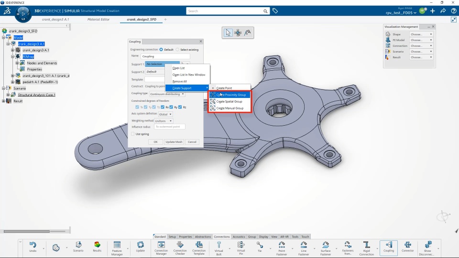Toggle the Rz degree of freedom checkbox

180,107
